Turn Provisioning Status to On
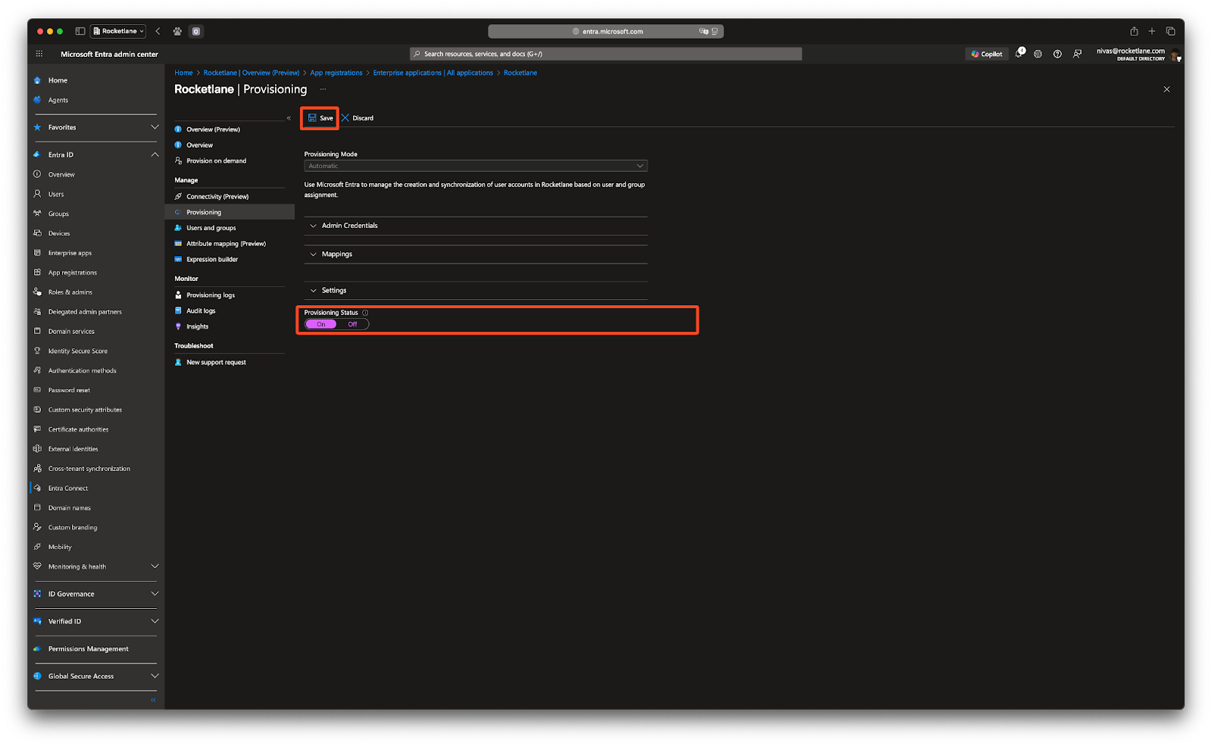Viewport: 1212px width, 746px height. [321, 324]
